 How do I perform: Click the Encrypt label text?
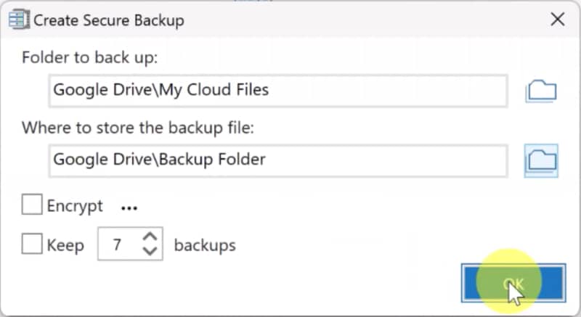[75, 206]
